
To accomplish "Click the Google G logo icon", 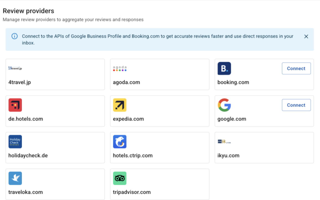I will (224, 105).
